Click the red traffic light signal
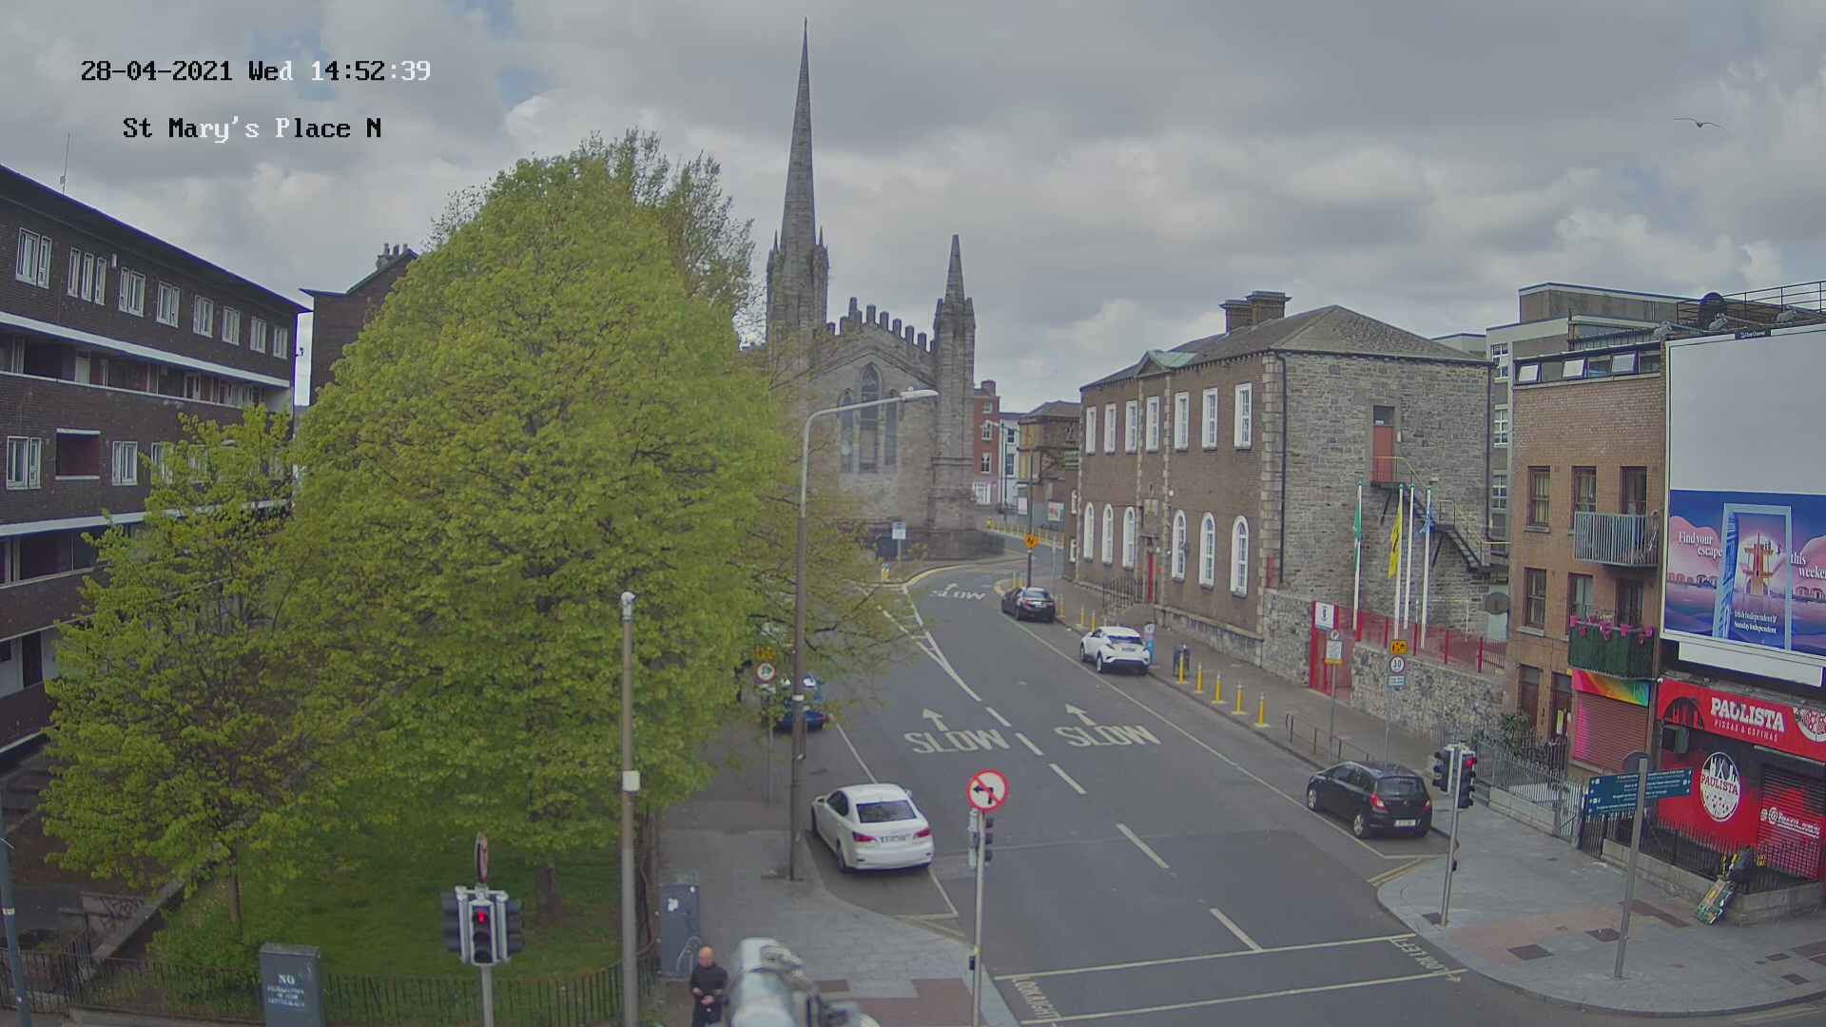 pyautogui.click(x=481, y=917)
